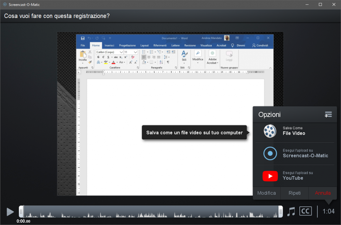
Task: Maximize the Screencast-O-Matic window
Action: (x=320, y=5)
